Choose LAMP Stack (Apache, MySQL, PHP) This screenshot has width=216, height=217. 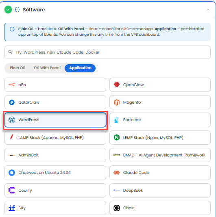[55, 138]
